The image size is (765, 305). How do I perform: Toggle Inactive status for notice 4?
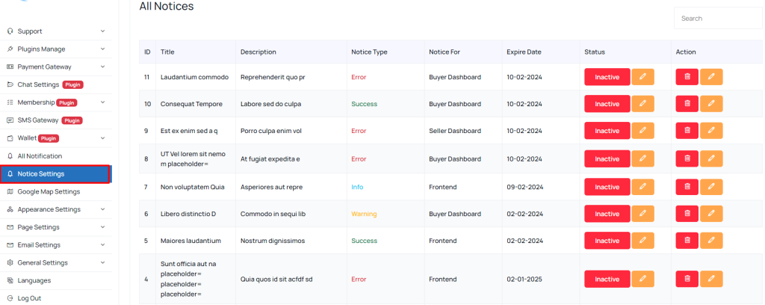click(x=607, y=279)
